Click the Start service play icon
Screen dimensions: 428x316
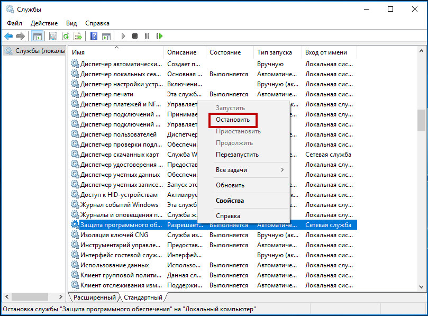pos(123,36)
